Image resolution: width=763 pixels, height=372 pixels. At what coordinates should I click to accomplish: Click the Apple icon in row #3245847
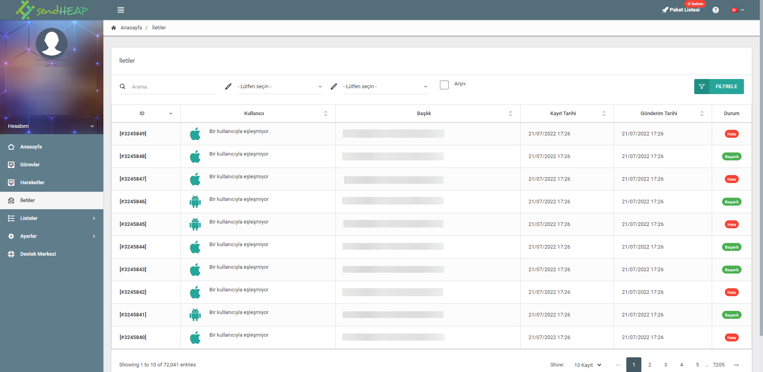click(x=195, y=179)
